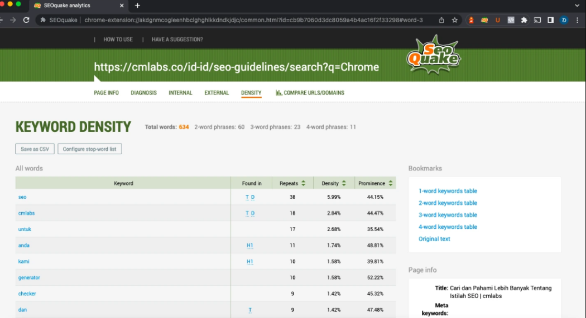586x318 pixels.
Task: Click Configure stop-word list button
Action: [90, 149]
